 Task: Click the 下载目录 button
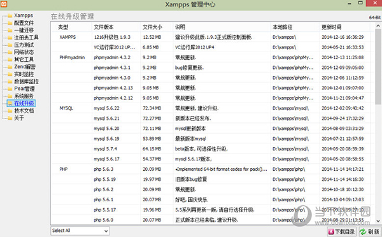[x=341, y=231]
